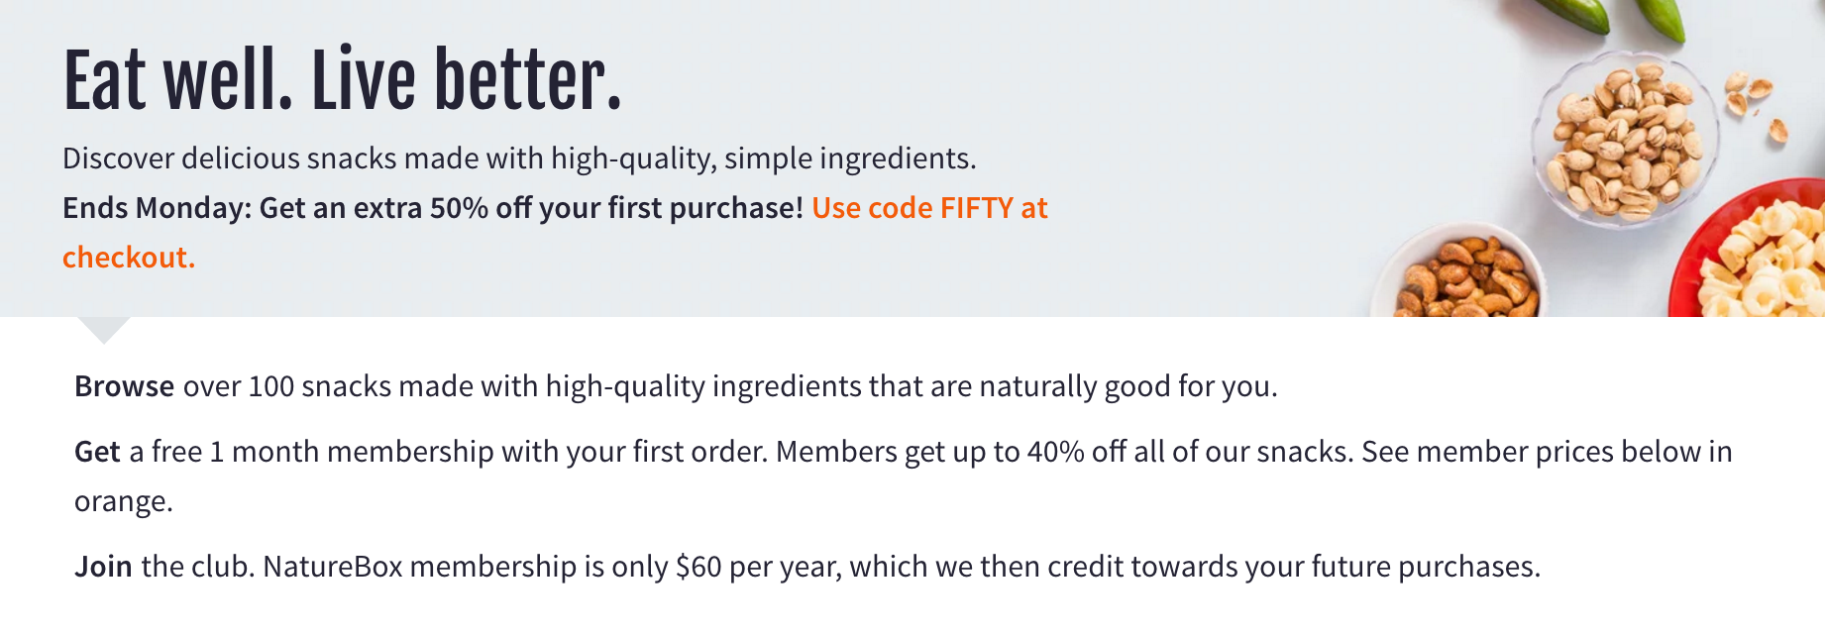
Task: Click the 'Discover delicious snacks' subtitle line
Action: pos(519,159)
